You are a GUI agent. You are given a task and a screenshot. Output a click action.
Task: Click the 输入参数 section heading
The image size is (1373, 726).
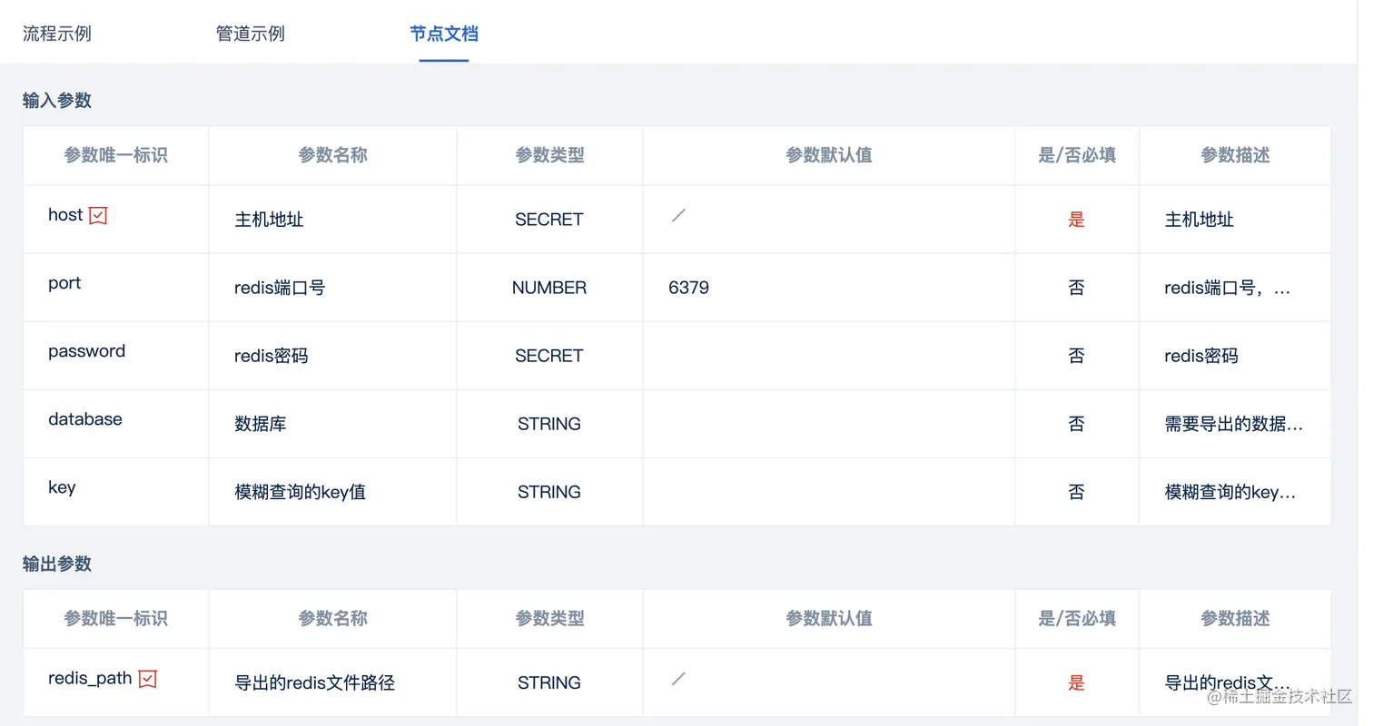pos(57,100)
